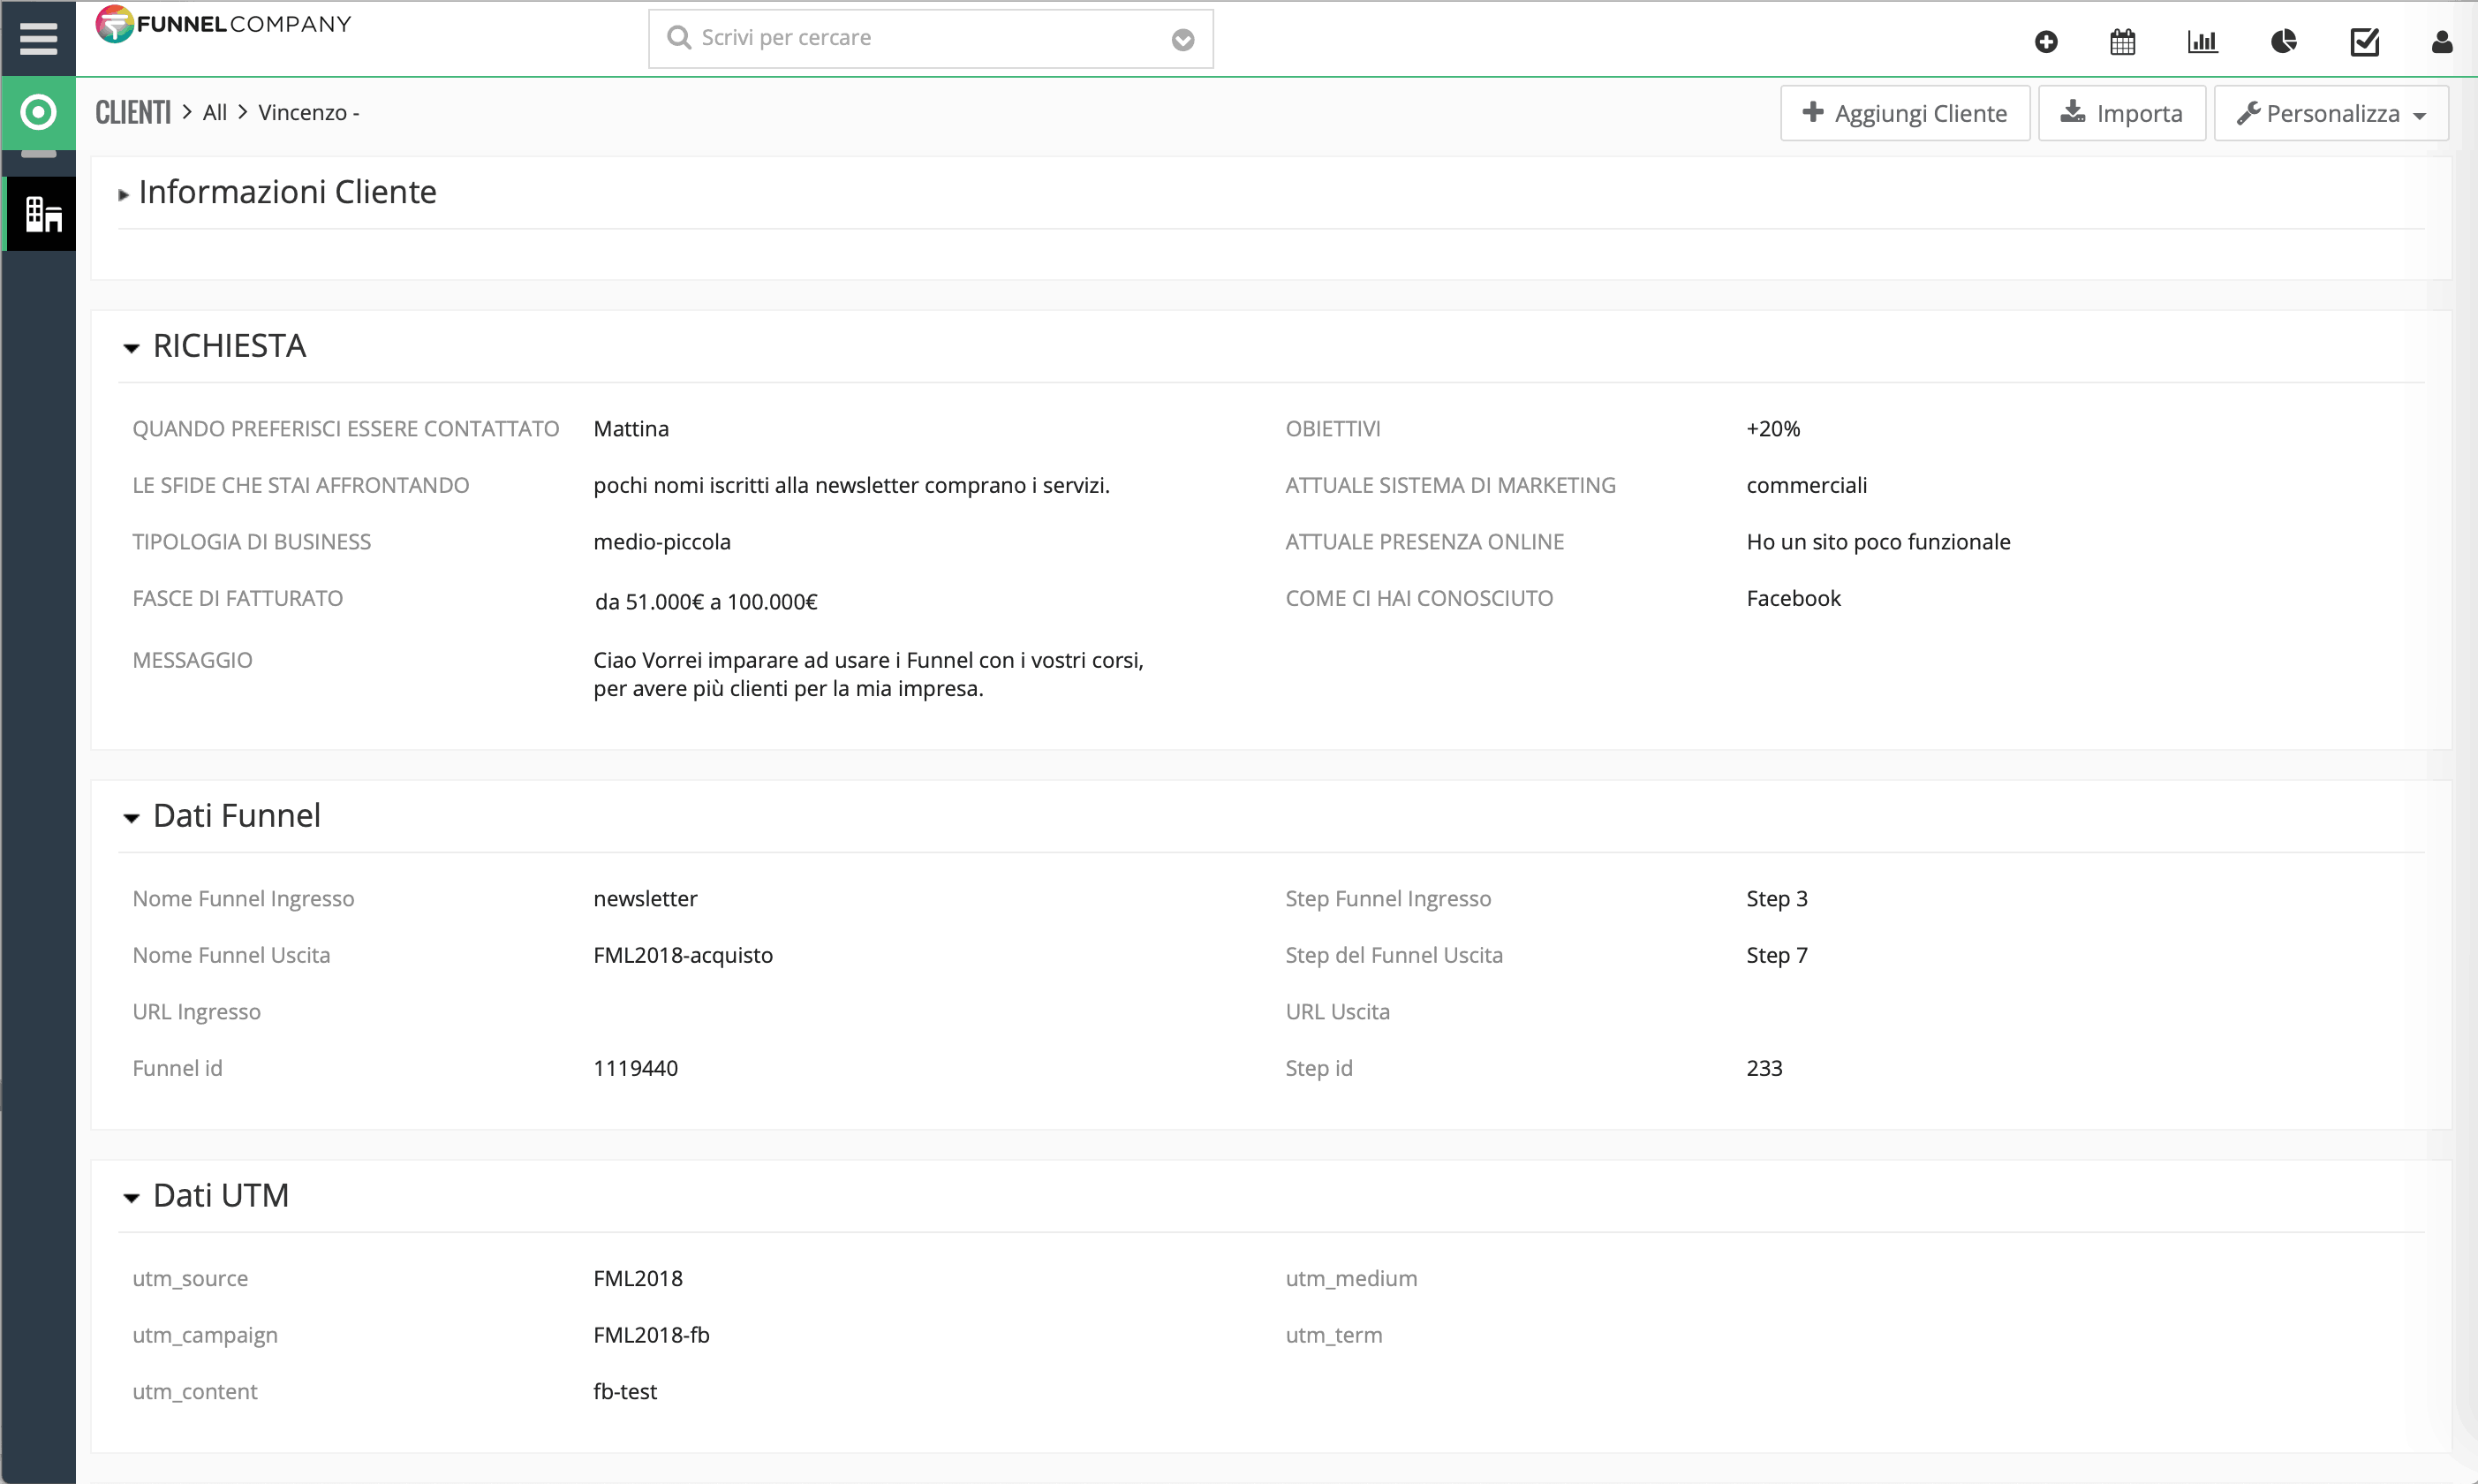Click the 'commerciali' marketing system value
Image resolution: width=2478 pixels, height=1484 pixels.
pos(1806,485)
